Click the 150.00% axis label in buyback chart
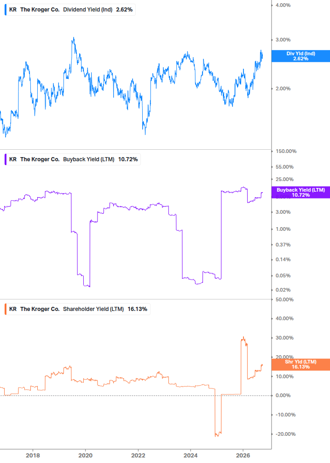This screenshot has height=463, width=330. 286,151
